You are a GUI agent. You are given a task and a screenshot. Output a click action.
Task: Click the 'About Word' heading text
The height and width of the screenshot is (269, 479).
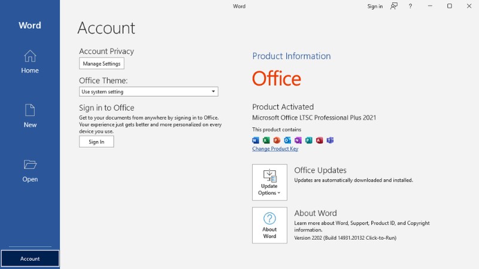point(316,213)
